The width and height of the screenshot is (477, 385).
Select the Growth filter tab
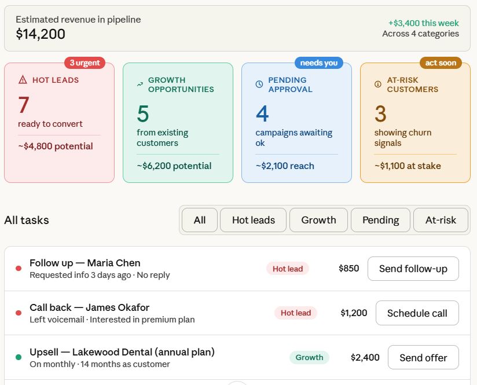[x=318, y=220]
